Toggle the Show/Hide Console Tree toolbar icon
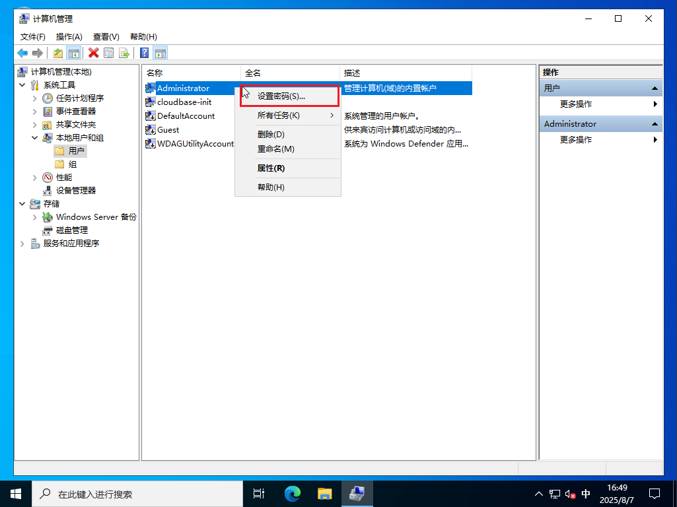 click(74, 53)
